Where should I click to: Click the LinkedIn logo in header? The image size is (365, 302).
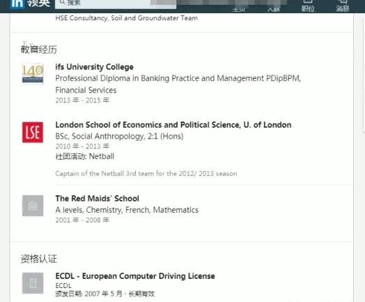[x=17, y=3]
